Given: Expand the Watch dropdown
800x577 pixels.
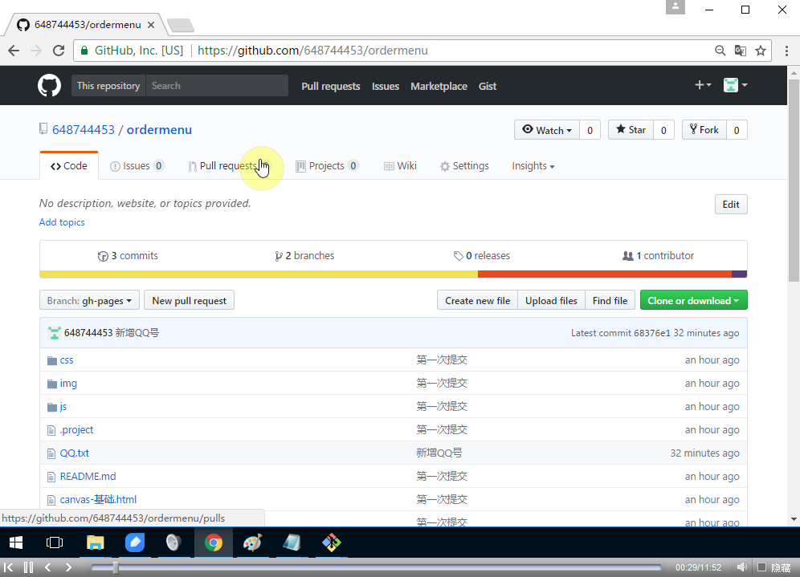Looking at the screenshot, I should tap(547, 130).
